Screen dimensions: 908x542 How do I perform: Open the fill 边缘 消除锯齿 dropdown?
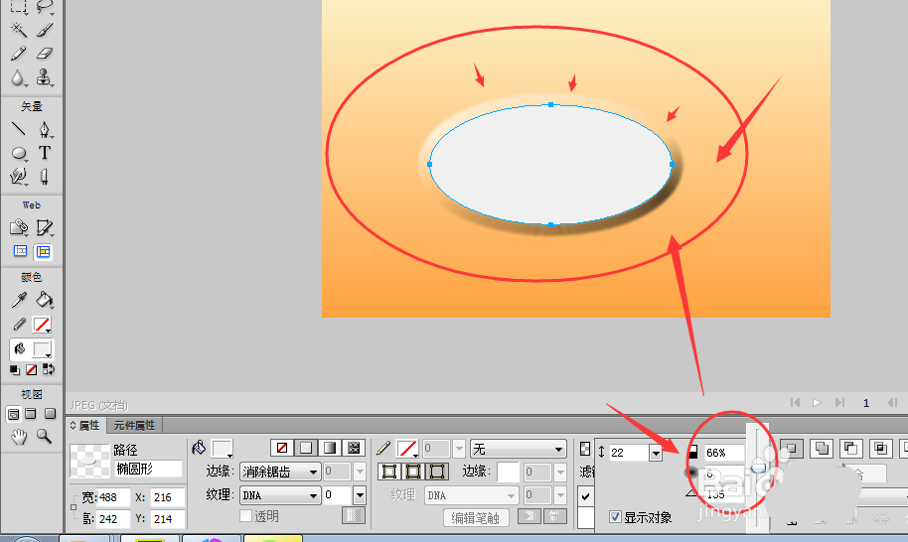pos(280,472)
